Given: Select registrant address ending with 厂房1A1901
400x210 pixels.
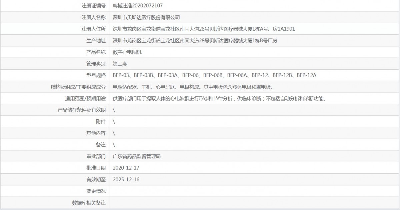Looking at the screenshot, I should click(204, 29).
